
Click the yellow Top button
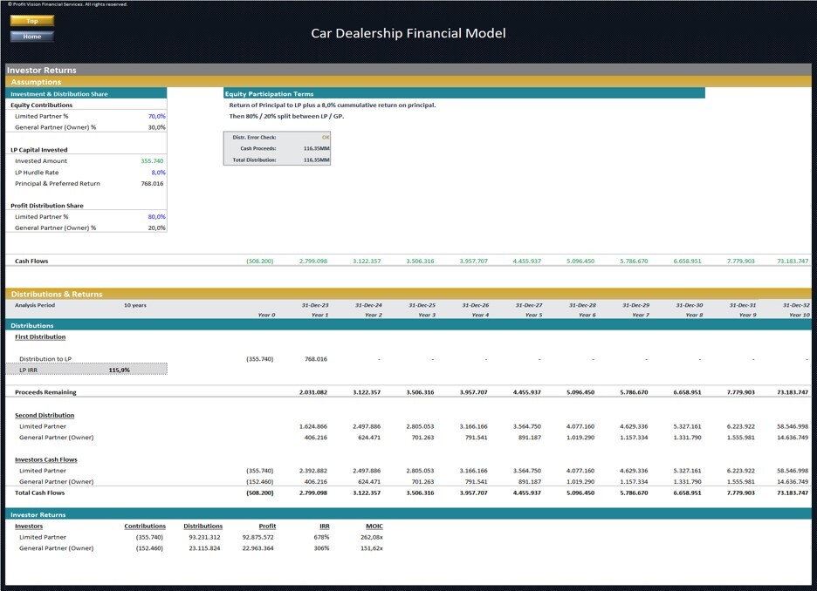coord(31,21)
